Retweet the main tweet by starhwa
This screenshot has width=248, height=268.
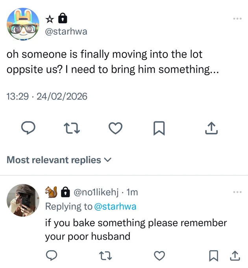coord(72,128)
